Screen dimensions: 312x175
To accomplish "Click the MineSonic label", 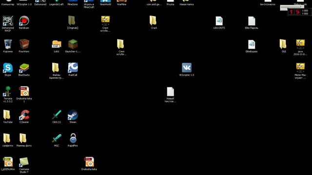I will 73,4.
